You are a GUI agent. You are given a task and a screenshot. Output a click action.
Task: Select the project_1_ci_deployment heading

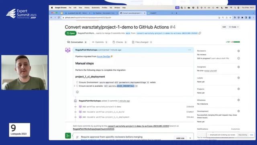90,77
